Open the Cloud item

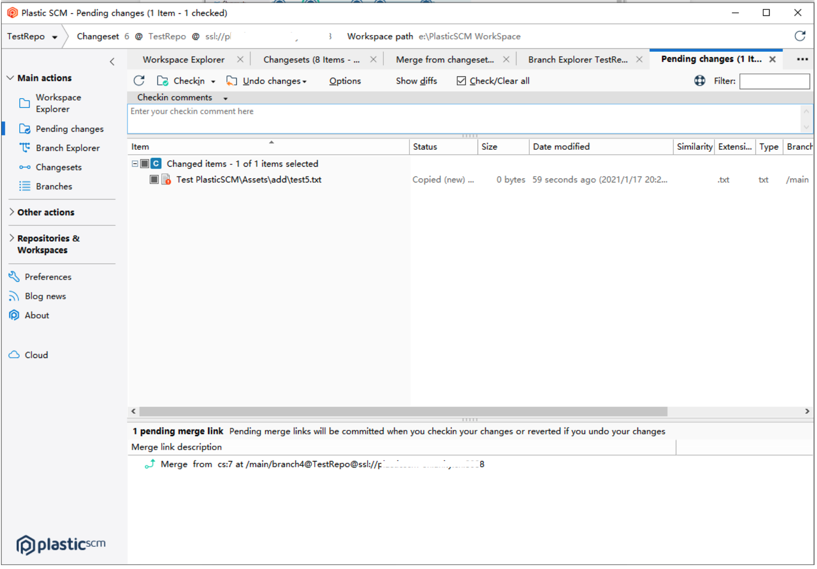29,355
